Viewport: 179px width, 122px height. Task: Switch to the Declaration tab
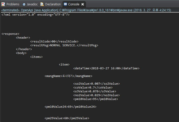51,4
